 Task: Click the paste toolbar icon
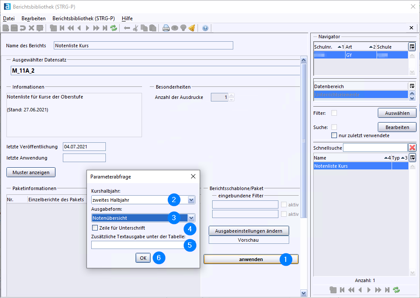pyautogui.click(x=153, y=28)
